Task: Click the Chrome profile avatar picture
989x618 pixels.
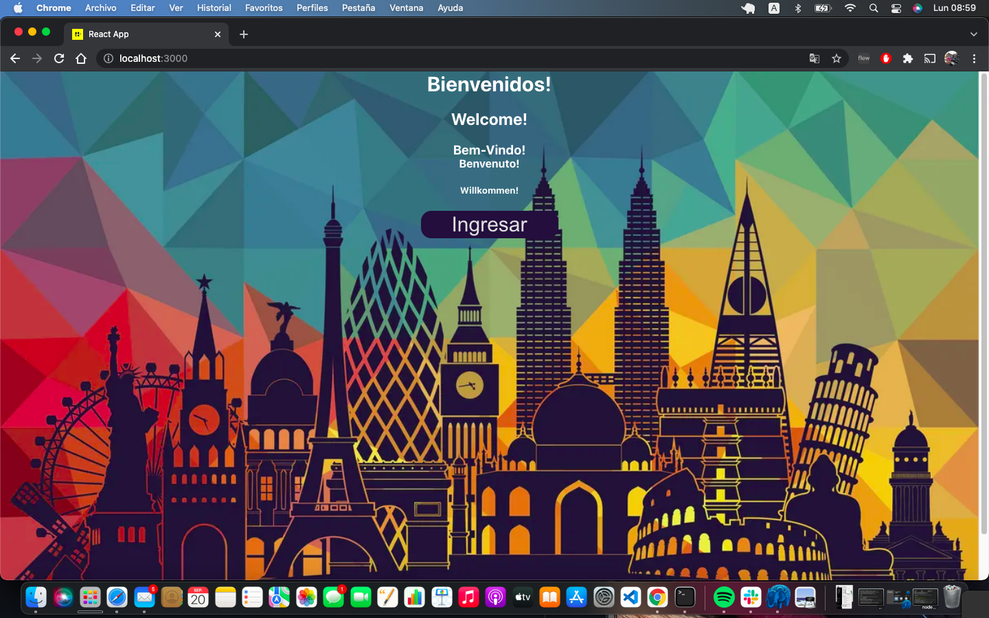Action: [x=953, y=58]
